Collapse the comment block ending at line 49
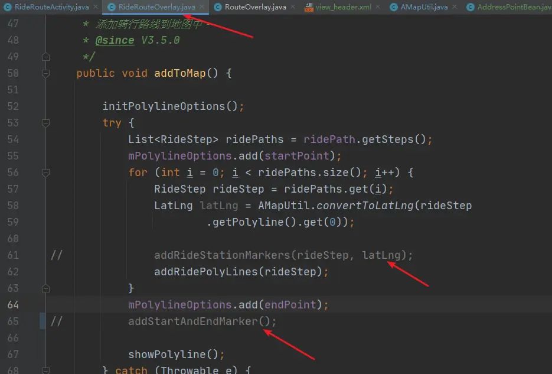This screenshot has height=374, width=552. 46,57
